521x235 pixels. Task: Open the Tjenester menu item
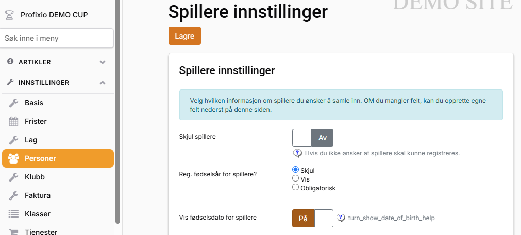point(41,232)
